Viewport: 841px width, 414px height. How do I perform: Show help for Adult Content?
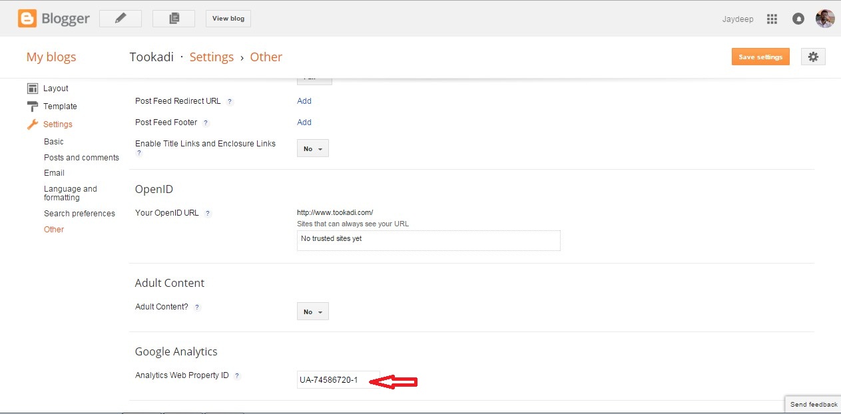[197, 308]
